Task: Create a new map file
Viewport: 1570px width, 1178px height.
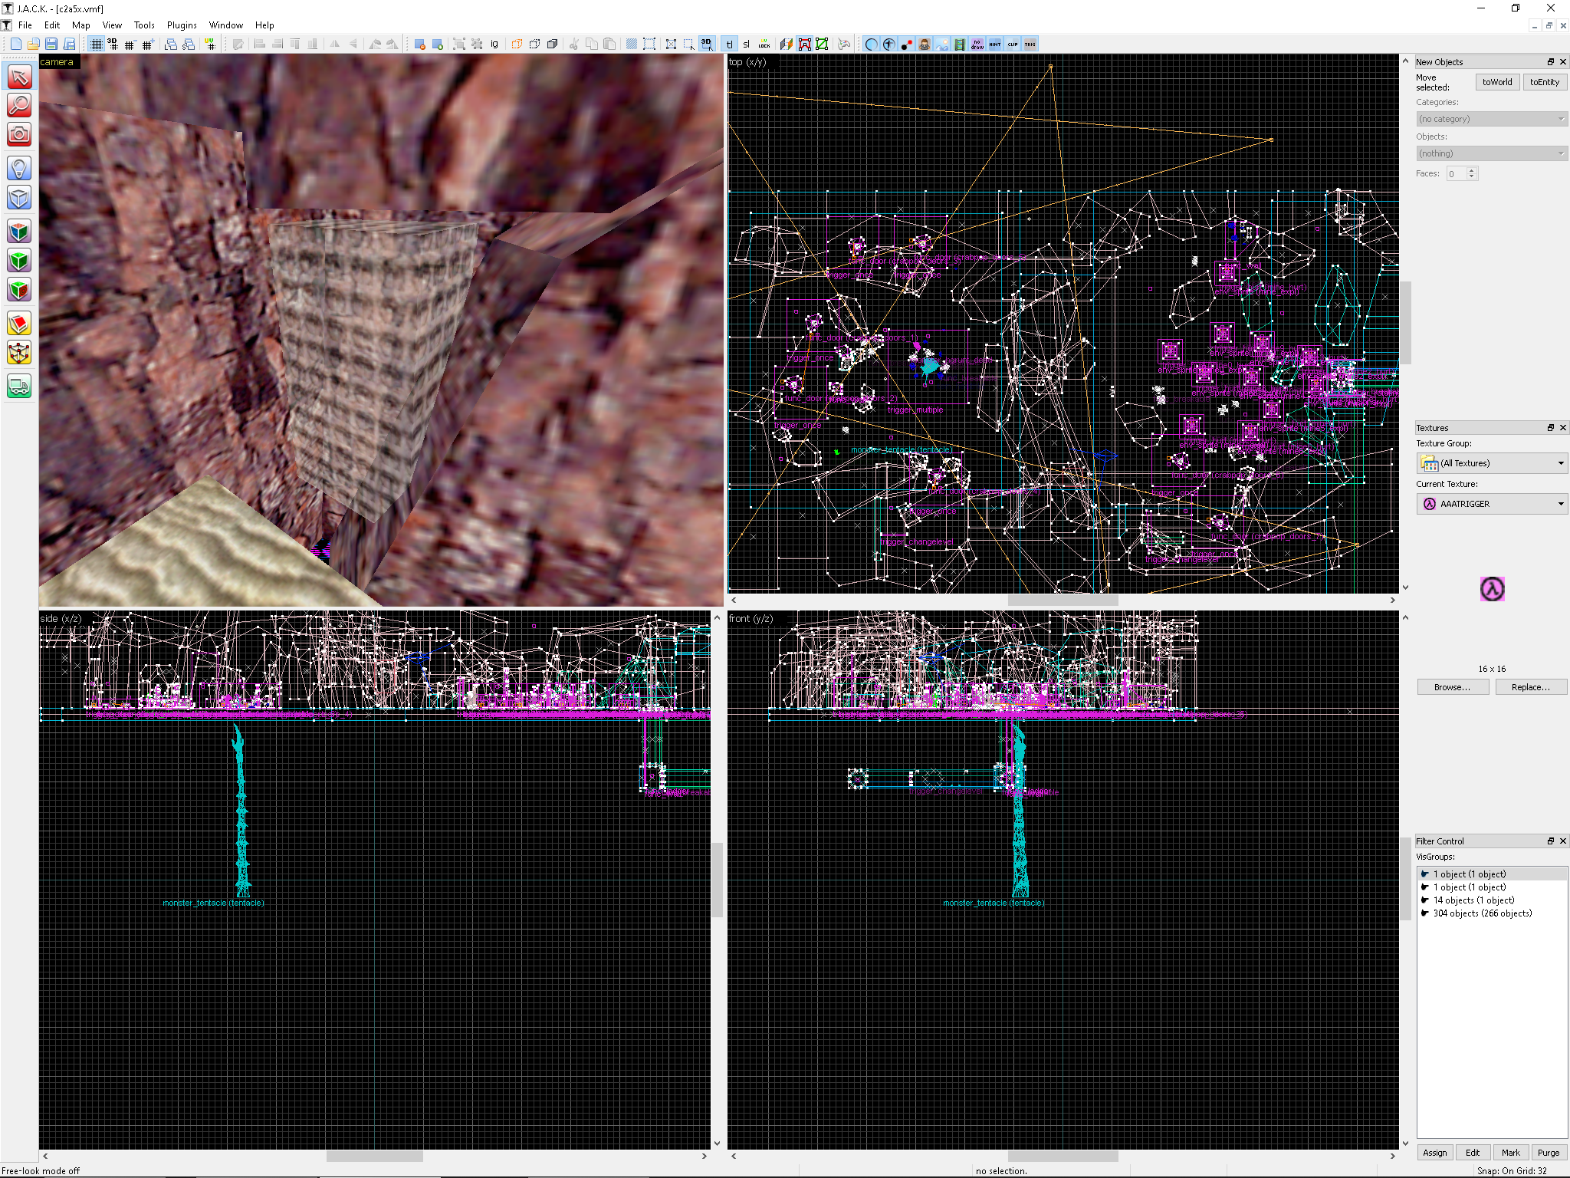Action: 16,44
